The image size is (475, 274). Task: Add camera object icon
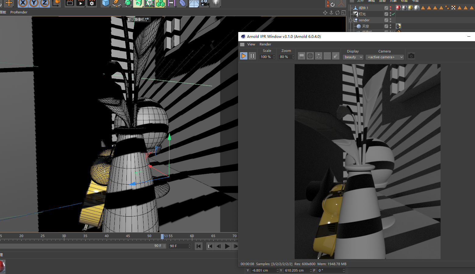point(204,3)
